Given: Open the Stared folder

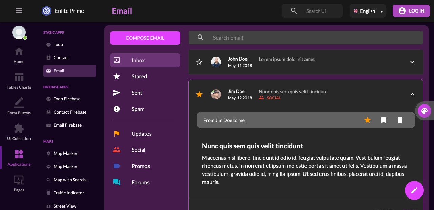Looking at the screenshot, I should pyautogui.click(x=145, y=76).
